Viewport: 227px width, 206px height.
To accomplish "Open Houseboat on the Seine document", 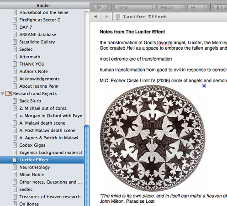I will pyautogui.click(x=44, y=12).
